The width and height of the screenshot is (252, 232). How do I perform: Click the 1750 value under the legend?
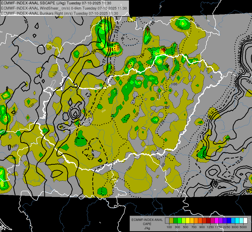[x=219, y=227]
